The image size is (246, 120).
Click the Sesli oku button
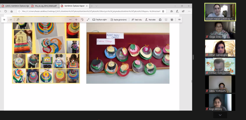137,20
